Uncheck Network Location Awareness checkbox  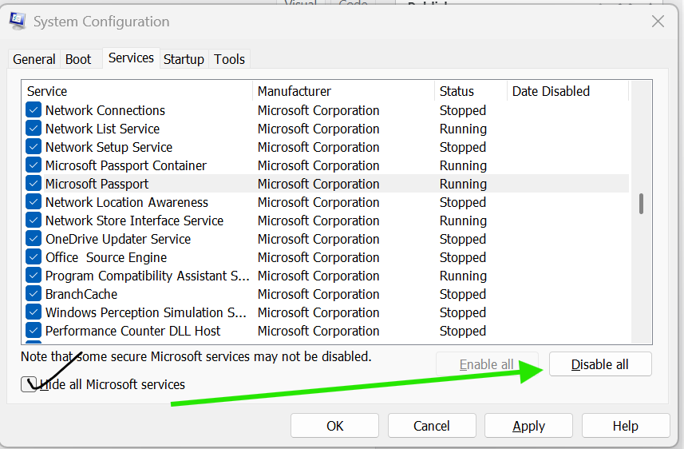34,202
